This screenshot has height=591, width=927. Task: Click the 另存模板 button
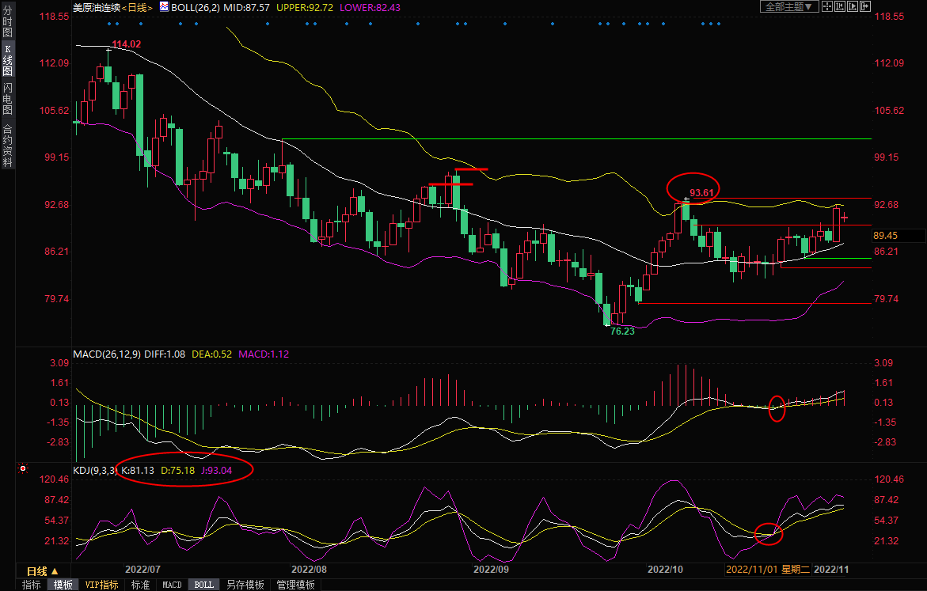[x=245, y=585]
